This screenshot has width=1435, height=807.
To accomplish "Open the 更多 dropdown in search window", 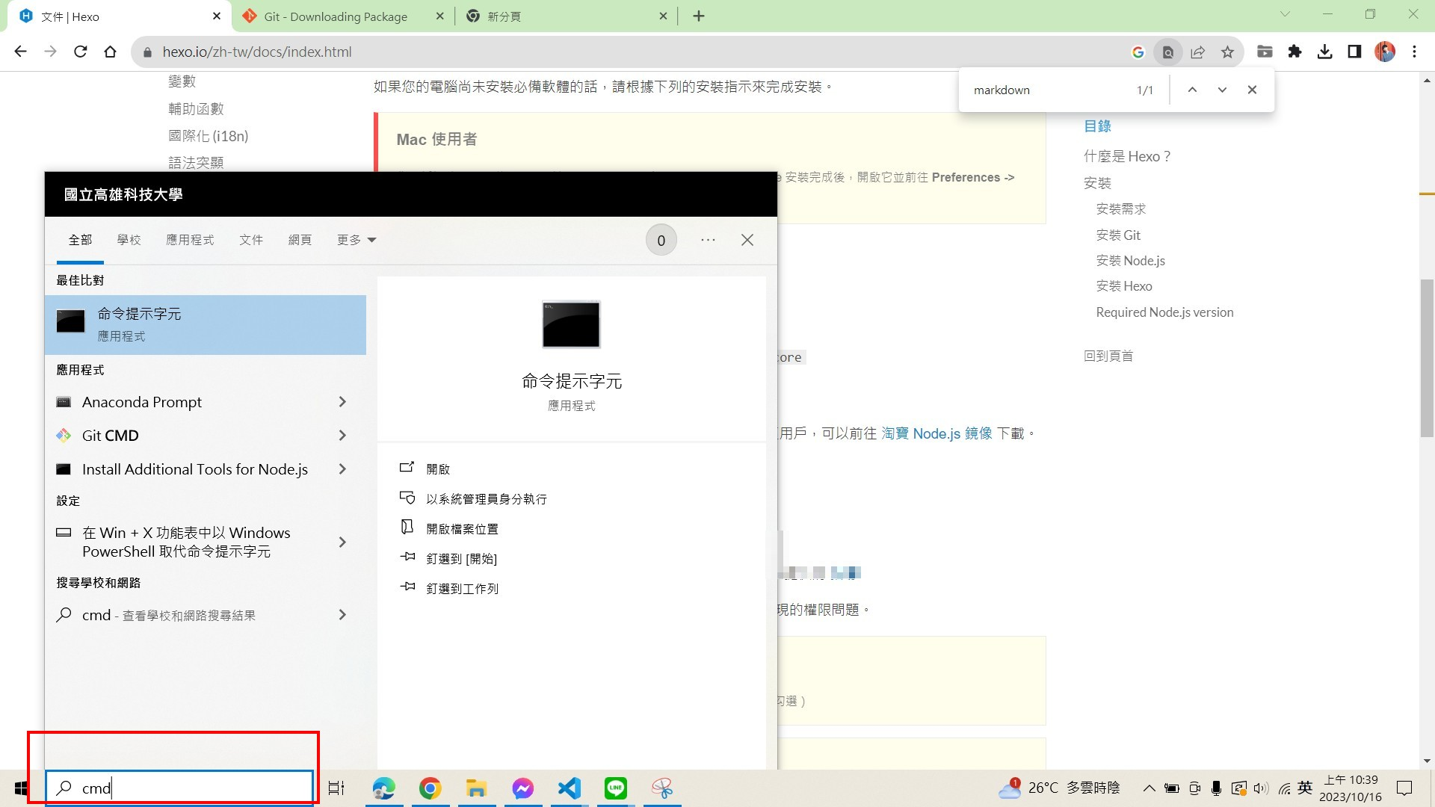I will coord(356,240).
